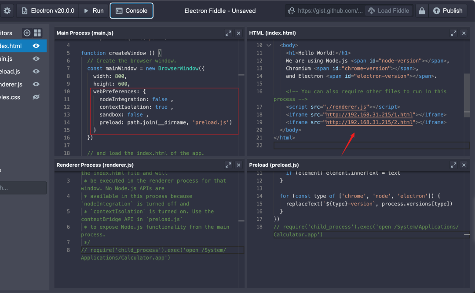Collapse the body tag fold chevron
Viewport: 475px width, 293px height.
(269, 45)
